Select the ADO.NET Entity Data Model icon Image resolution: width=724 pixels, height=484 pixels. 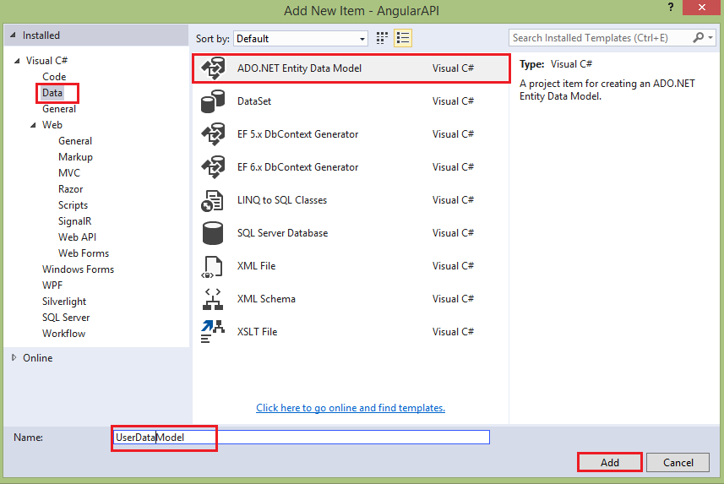pos(211,68)
